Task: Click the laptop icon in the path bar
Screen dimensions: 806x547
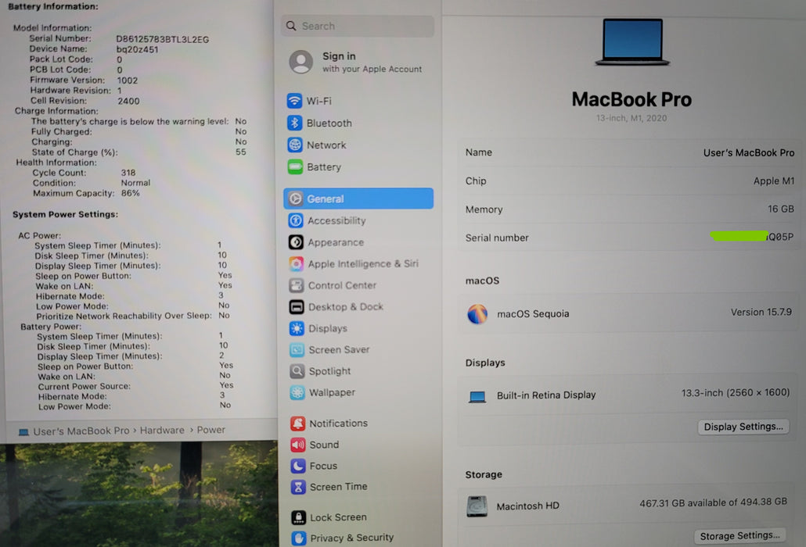Action: click(23, 432)
